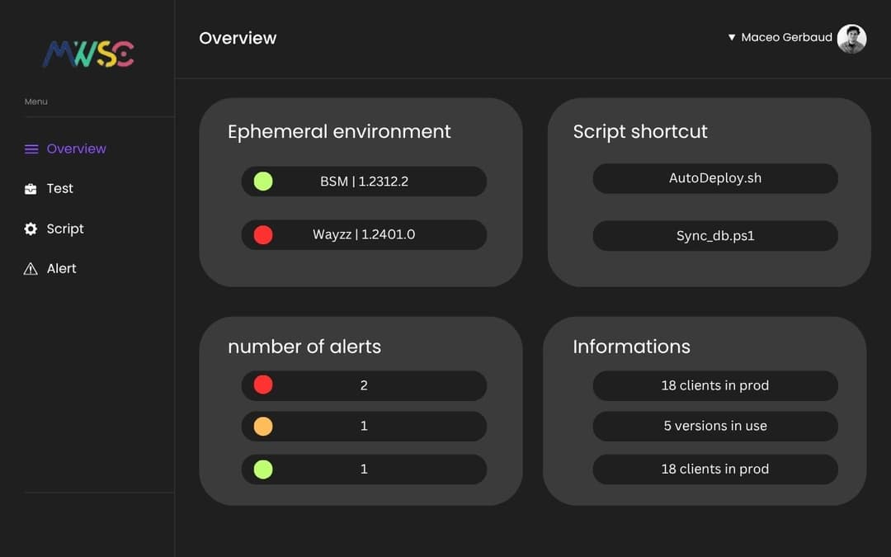Click red status dot beside Wayzz
The image size is (891, 557).
(x=263, y=235)
